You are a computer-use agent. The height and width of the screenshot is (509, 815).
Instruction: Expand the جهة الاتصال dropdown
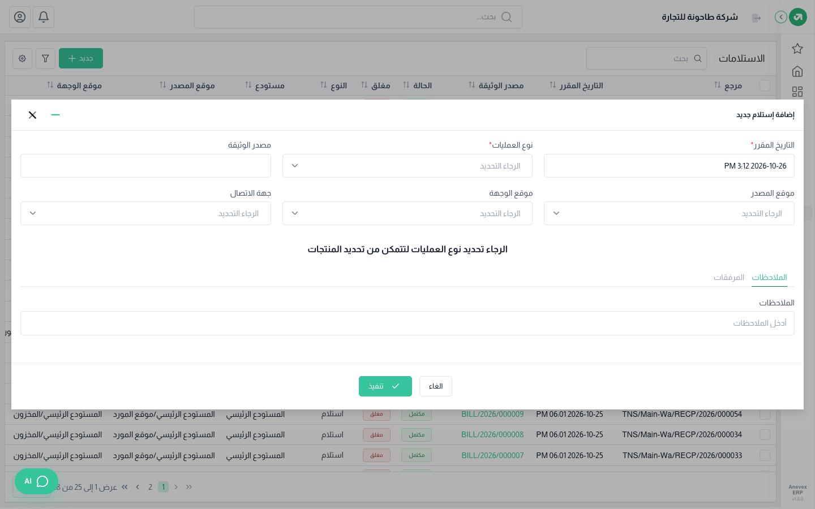[145, 213]
